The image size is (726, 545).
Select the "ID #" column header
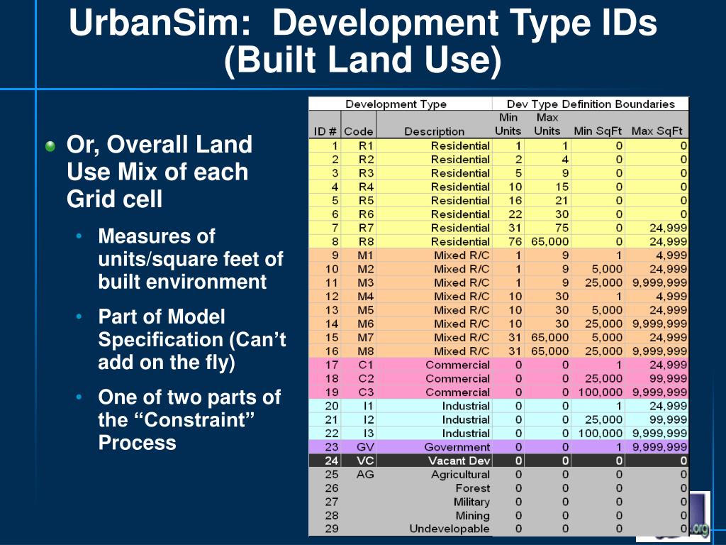click(x=325, y=131)
